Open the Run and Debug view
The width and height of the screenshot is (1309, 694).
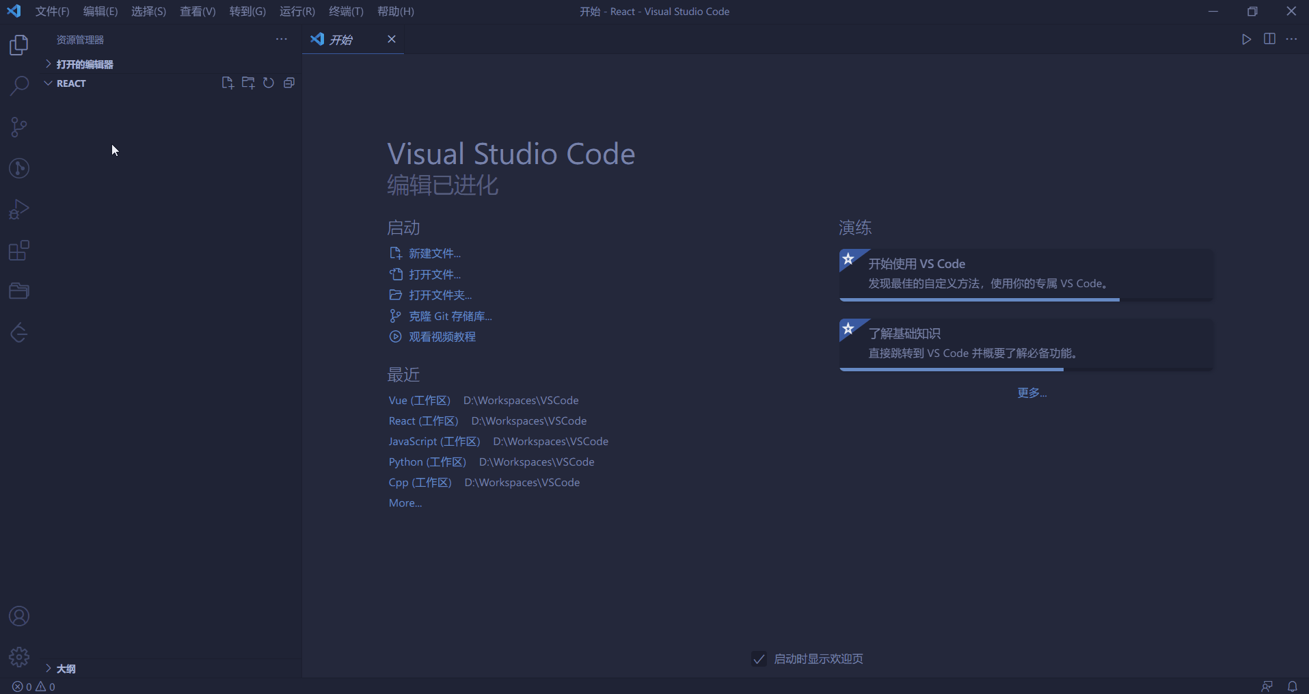[x=19, y=209]
